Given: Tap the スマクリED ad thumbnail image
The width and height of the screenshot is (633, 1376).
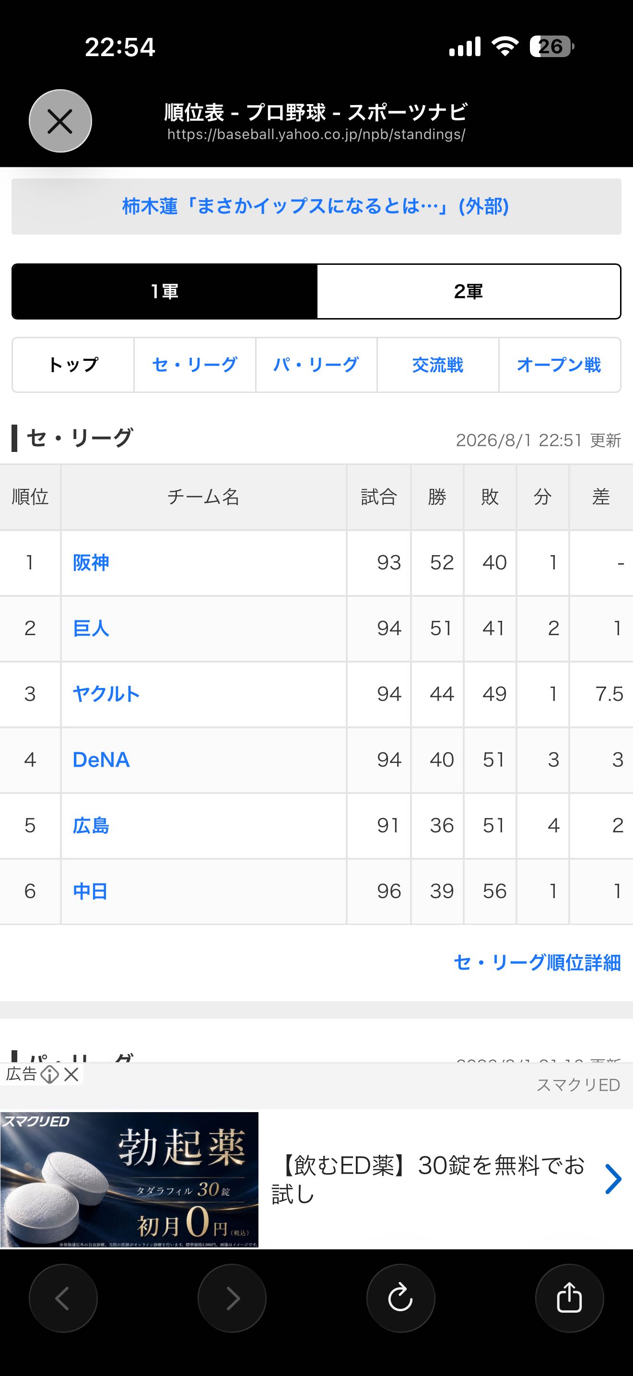Looking at the screenshot, I should click(129, 1179).
